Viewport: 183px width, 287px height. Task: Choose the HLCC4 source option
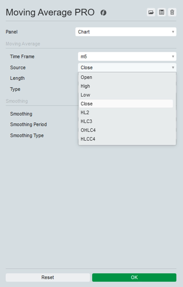(x=88, y=139)
